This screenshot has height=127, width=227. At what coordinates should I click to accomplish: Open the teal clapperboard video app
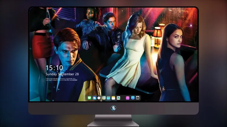coord(108,98)
